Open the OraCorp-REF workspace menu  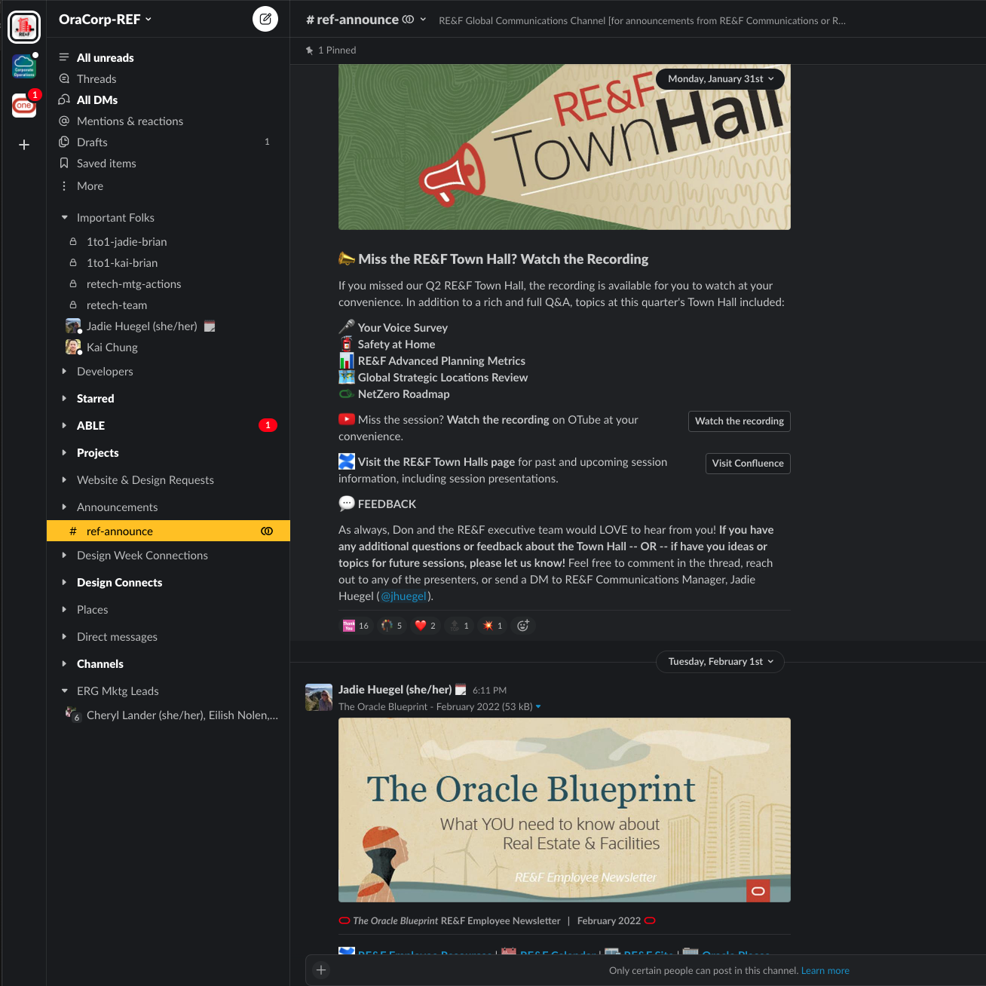click(x=106, y=20)
